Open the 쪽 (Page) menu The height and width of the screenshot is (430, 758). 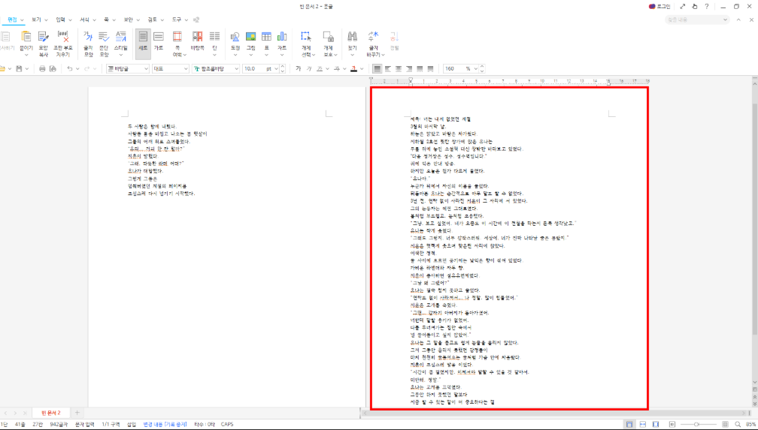[106, 20]
